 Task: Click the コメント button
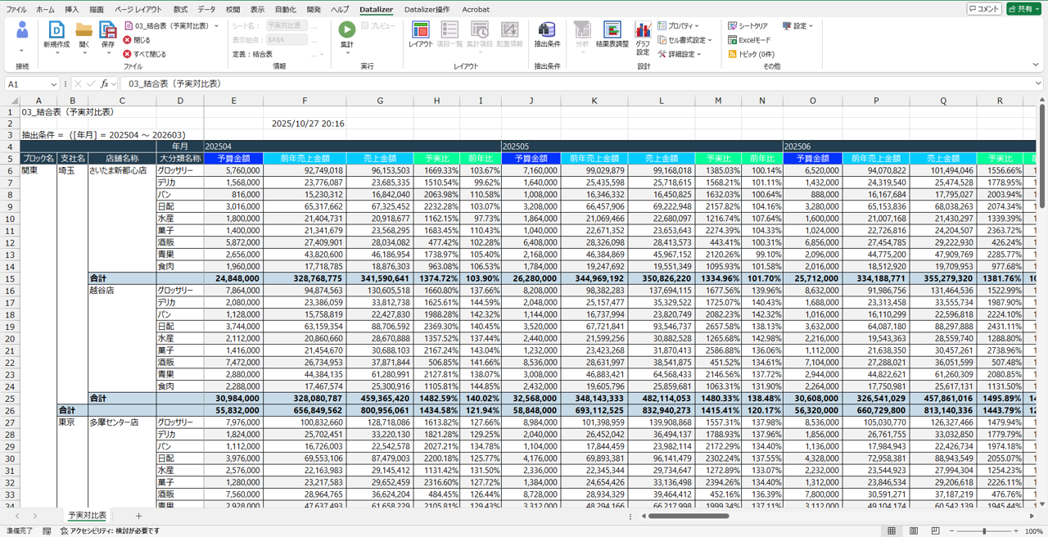click(x=984, y=9)
